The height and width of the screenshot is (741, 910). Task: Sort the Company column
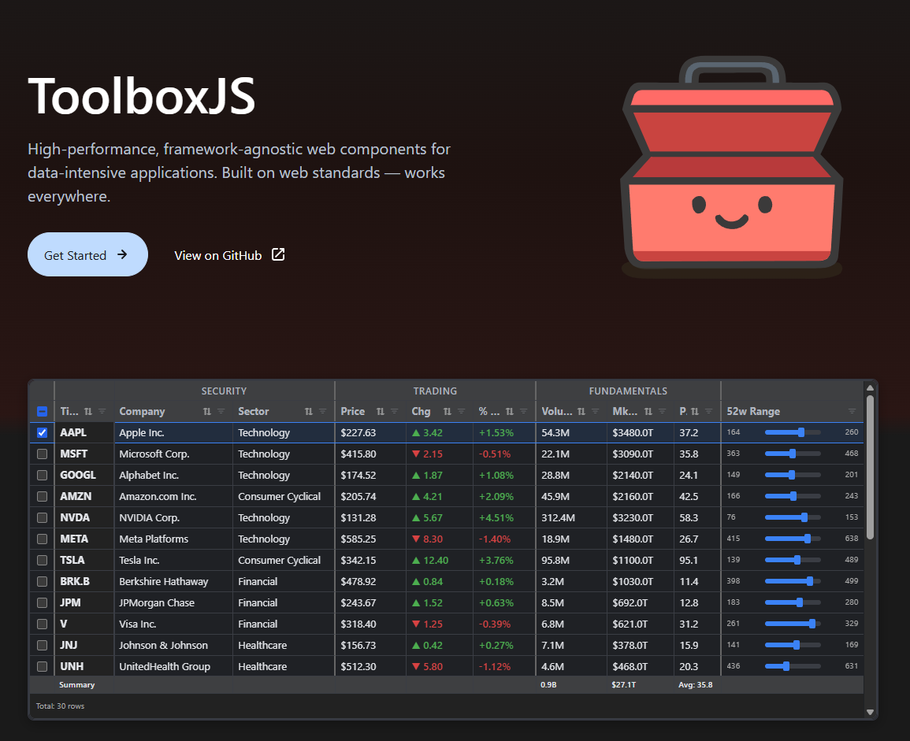(206, 410)
